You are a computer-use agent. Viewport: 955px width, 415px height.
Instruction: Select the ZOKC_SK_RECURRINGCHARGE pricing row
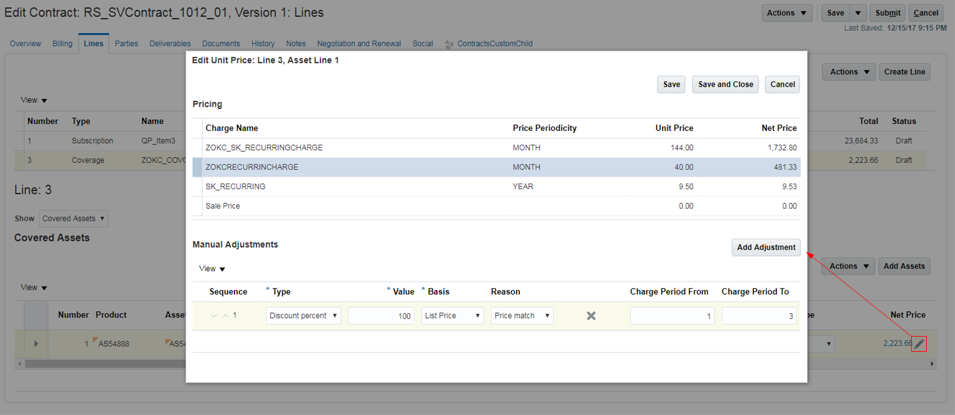coord(496,148)
